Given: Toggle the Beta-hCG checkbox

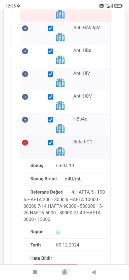Looking at the screenshot, I should (50, 143).
